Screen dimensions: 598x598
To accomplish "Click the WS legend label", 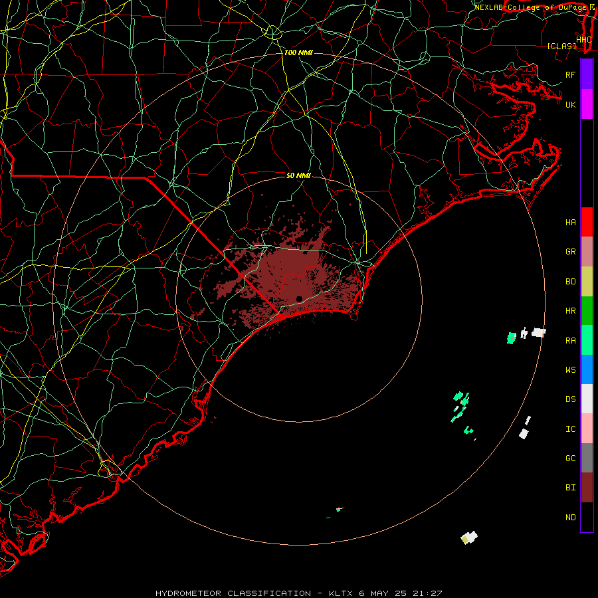I will click(x=570, y=370).
